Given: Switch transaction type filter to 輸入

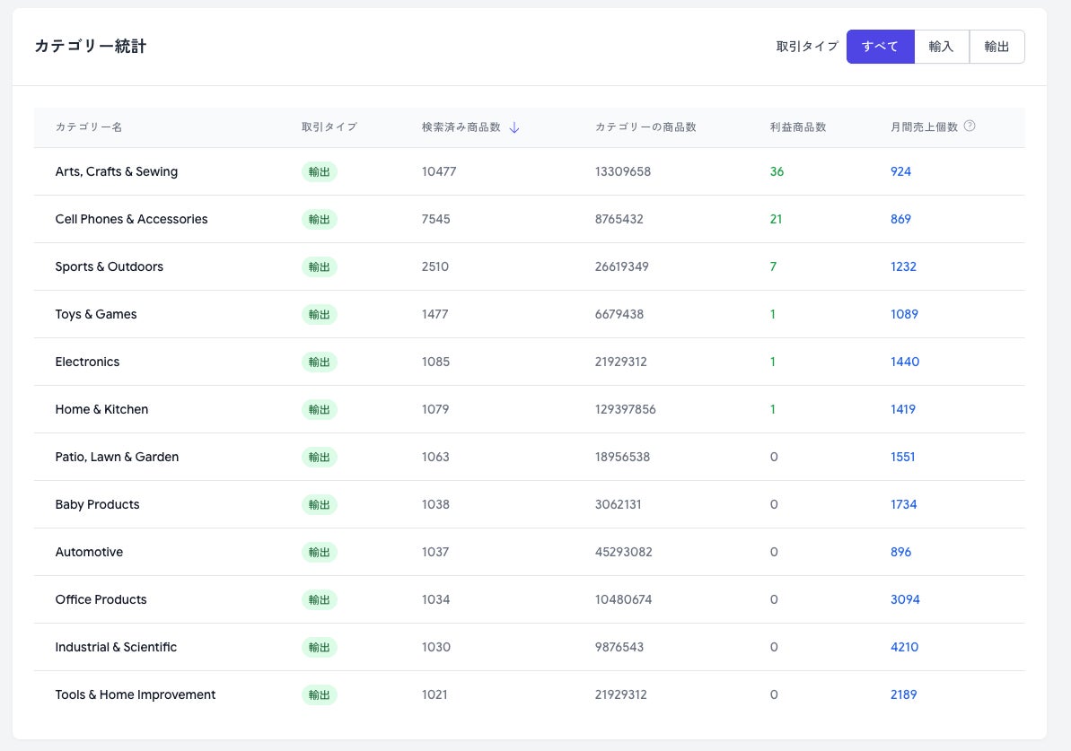Looking at the screenshot, I should click(941, 47).
